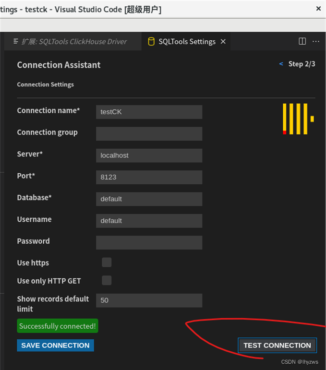
Task: Click the split editor icon
Action: (x=302, y=41)
